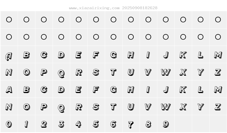Image resolution: width=227 pixels, height=133 pixels.
Task: Click letter Z in the upper alphabet set
Action: pos(218,72)
